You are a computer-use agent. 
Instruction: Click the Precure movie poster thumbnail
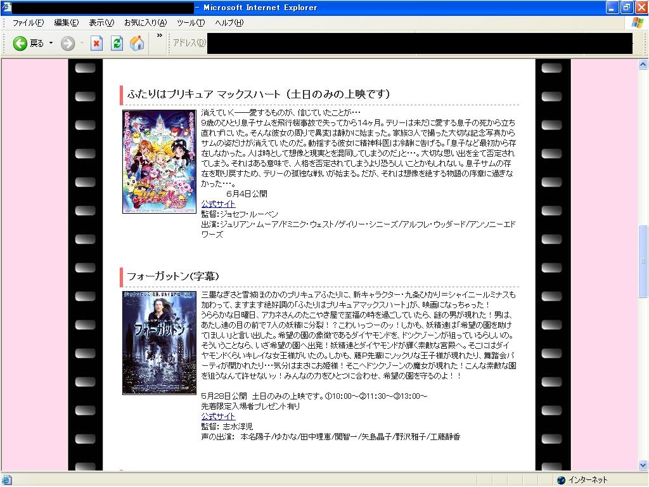159,162
